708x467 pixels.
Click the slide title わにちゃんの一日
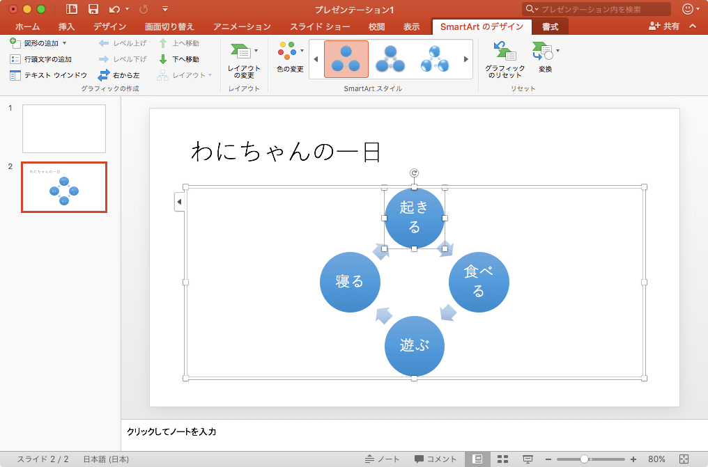tap(286, 152)
